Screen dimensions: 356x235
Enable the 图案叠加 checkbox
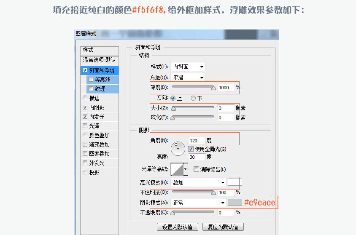coord(85,154)
